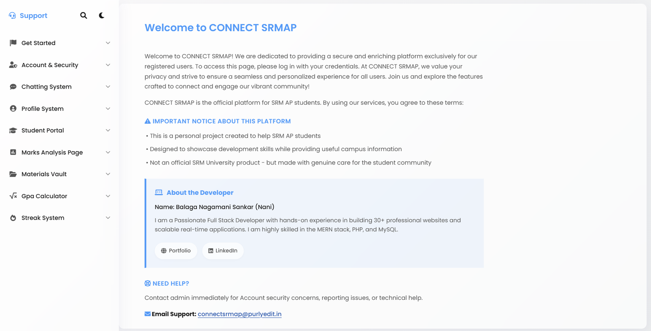Open the Chatting System menu item

(x=59, y=87)
